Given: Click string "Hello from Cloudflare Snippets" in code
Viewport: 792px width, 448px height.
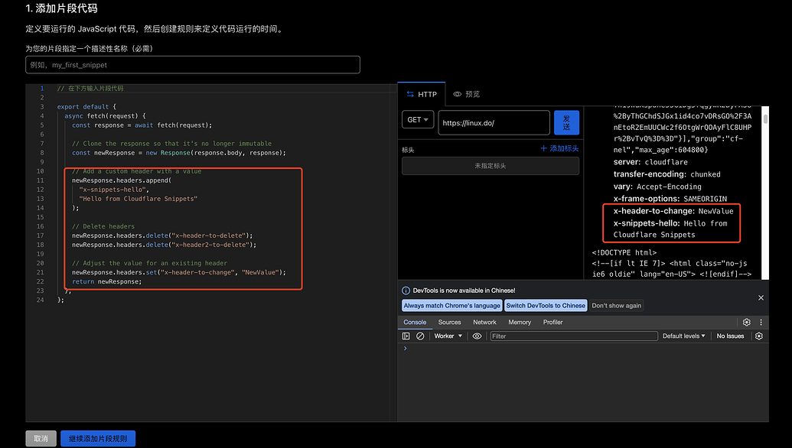Looking at the screenshot, I should pyautogui.click(x=138, y=198).
